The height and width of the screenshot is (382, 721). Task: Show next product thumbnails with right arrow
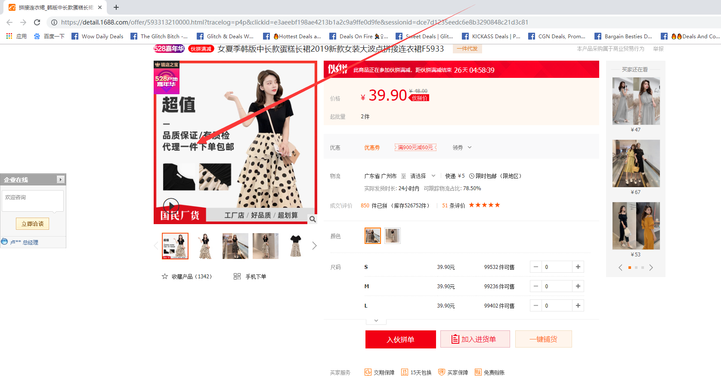(x=314, y=246)
